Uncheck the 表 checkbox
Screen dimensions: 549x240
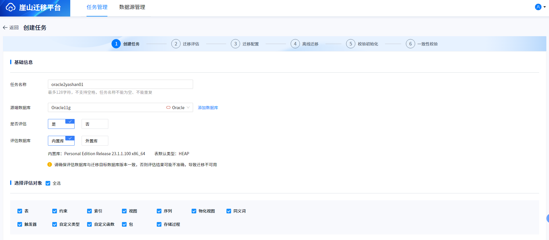(x=20, y=211)
